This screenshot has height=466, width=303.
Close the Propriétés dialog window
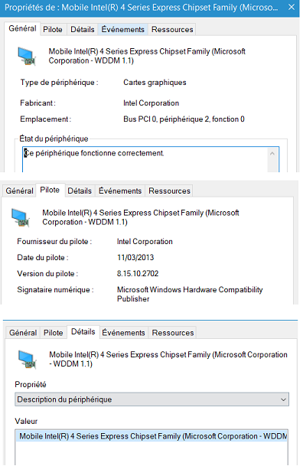pyautogui.click(x=292, y=7)
